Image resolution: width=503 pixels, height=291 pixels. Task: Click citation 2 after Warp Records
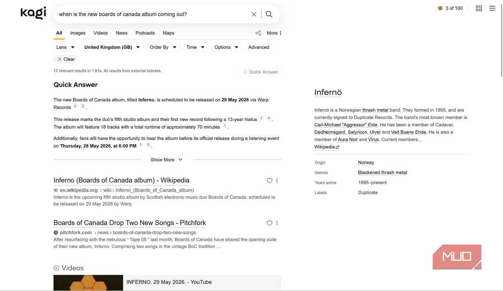[75, 106]
